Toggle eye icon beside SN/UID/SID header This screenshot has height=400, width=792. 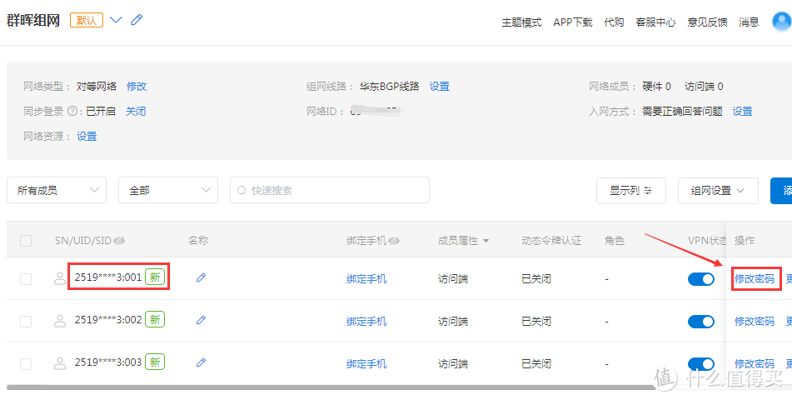pos(119,241)
